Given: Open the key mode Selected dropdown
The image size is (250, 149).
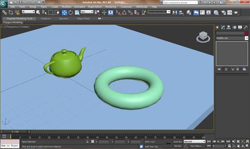Looking at the screenshot, I should (x=195, y=142).
